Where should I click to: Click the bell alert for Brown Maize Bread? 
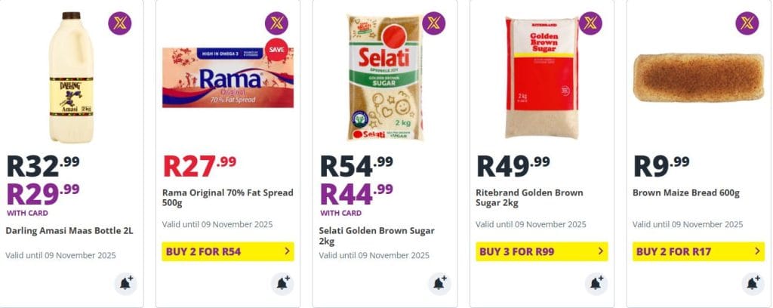click(x=753, y=284)
